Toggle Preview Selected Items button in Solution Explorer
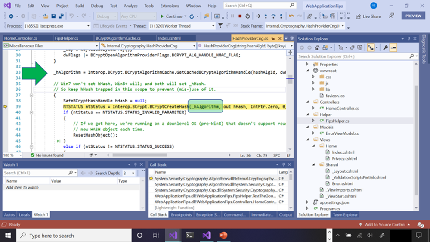Viewport: 430px width, 242px height. (x=393, y=48)
